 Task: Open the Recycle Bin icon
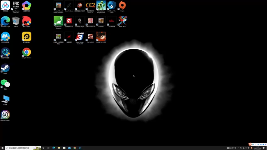point(16,22)
